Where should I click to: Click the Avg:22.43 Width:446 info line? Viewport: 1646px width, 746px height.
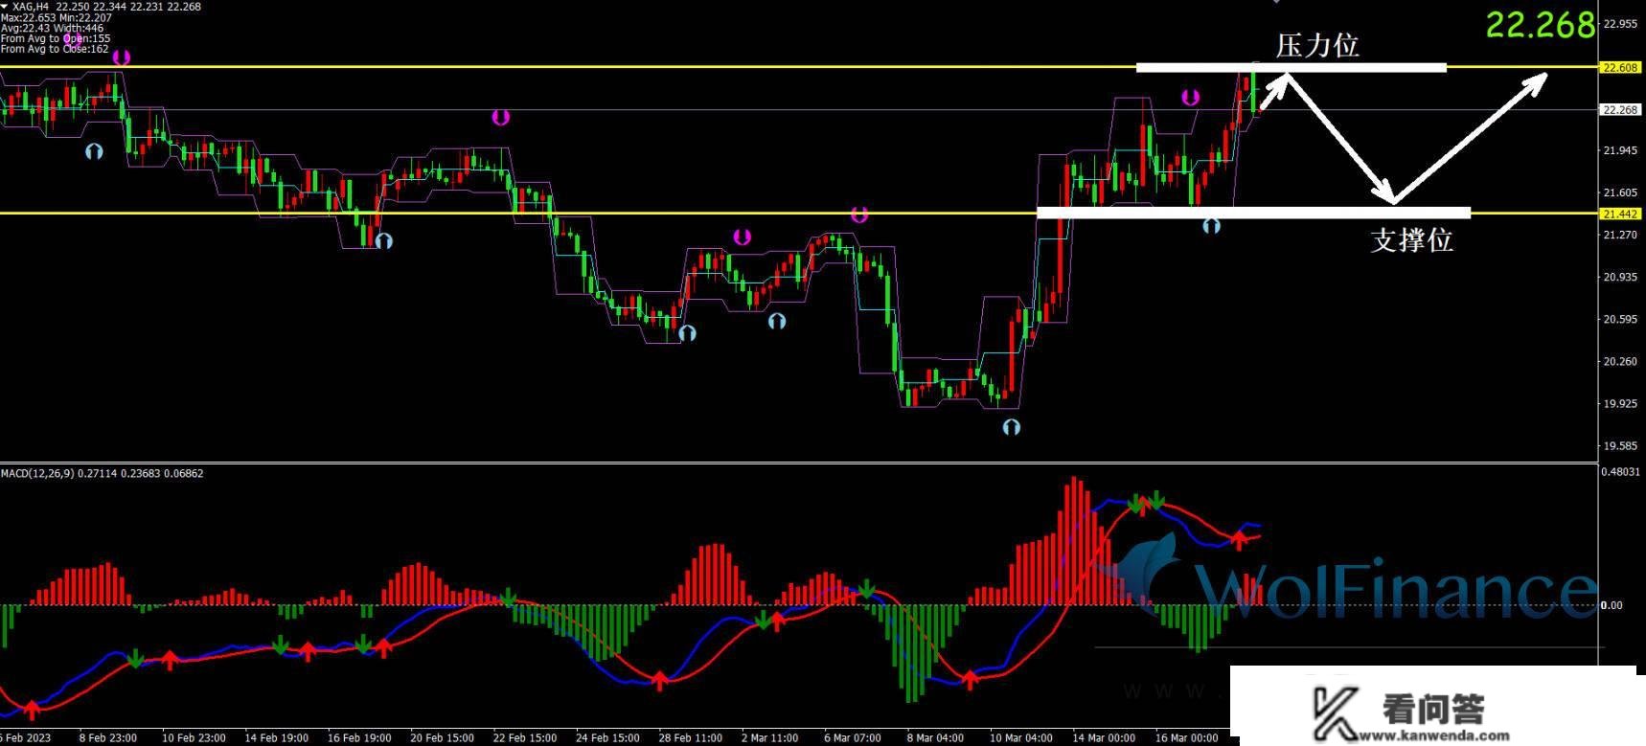(52, 28)
